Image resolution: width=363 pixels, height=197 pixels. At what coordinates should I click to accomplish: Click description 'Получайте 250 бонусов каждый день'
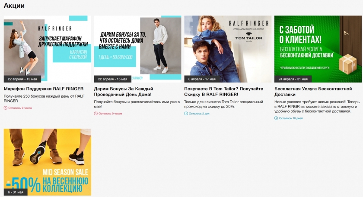tap(44, 98)
